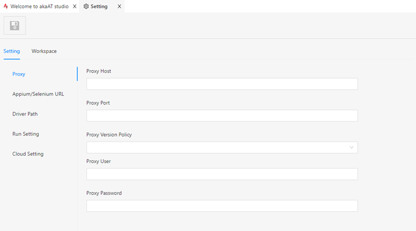Viewport: 416px width, 231px height.
Task: Focus the Proxy User text box
Action: tap(222, 174)
